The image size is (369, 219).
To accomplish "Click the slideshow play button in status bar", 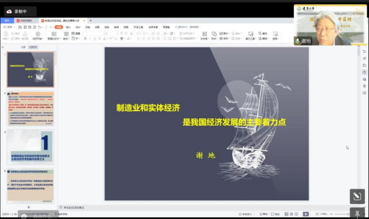I will [x=305, y=214].
